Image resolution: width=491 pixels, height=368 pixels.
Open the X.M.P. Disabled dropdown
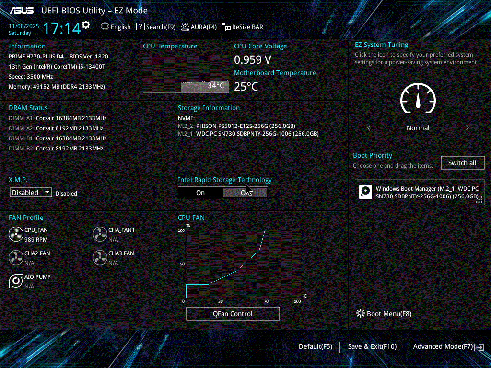[31, 193]
